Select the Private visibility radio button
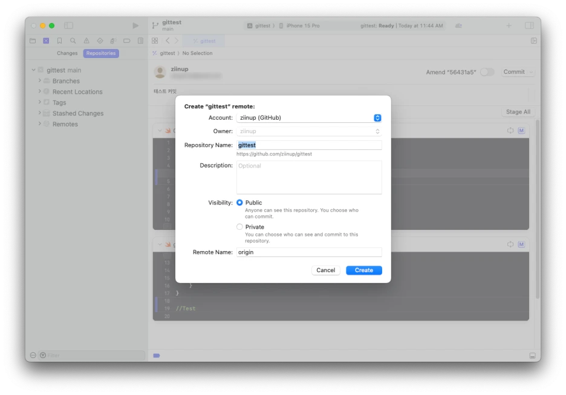The width and height of the screenshot is (566, 395). [239, 227]
